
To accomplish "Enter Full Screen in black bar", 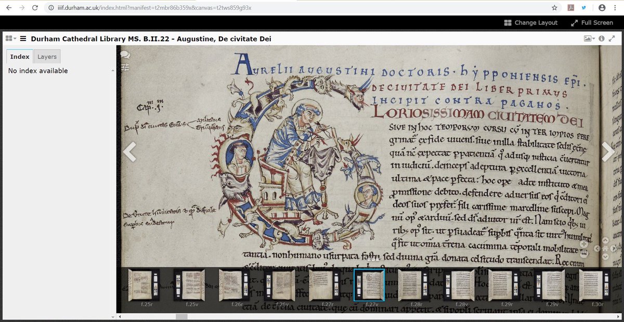I will click(592, 22).
